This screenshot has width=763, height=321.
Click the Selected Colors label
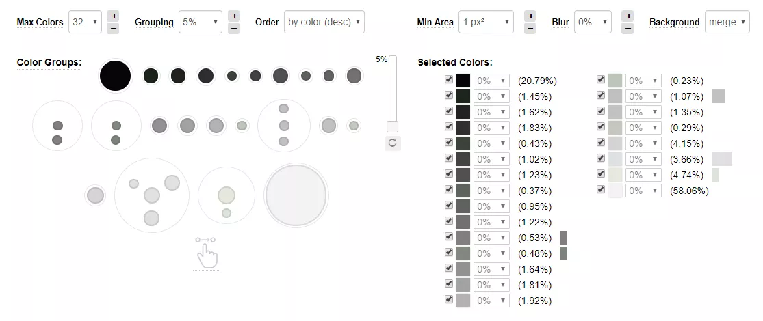455,63
